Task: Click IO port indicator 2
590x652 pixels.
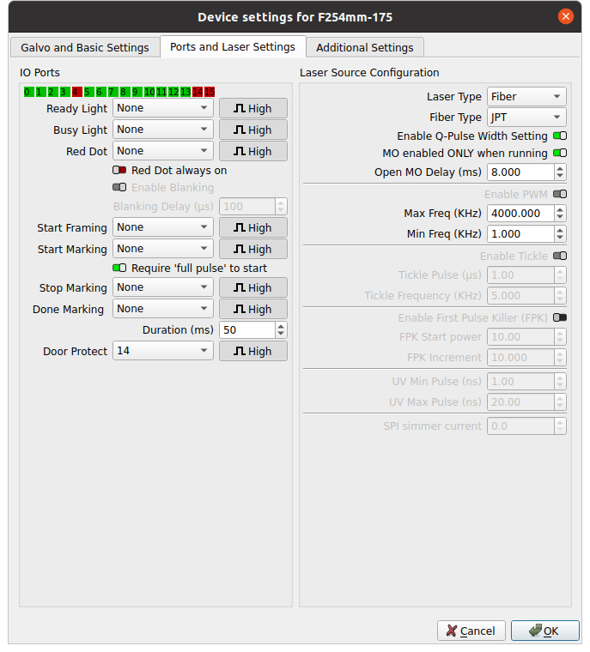Action: 53,92
